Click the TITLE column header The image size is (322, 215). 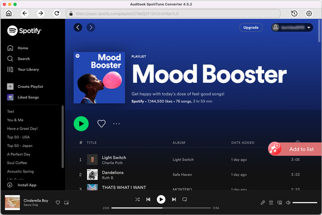pos(92,143)
